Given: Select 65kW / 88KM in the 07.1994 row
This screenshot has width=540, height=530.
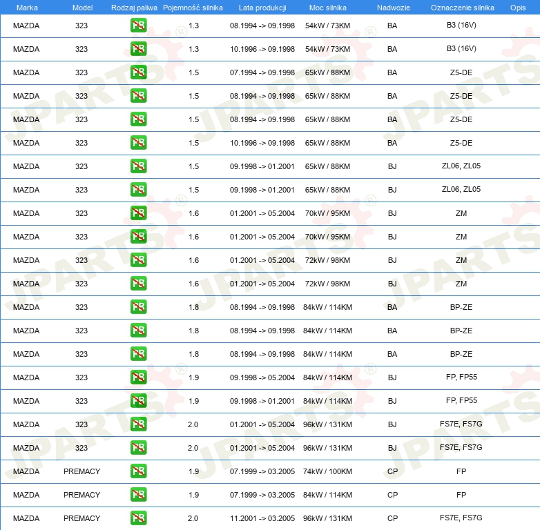Looking at the screenshot, I should 327,72.
